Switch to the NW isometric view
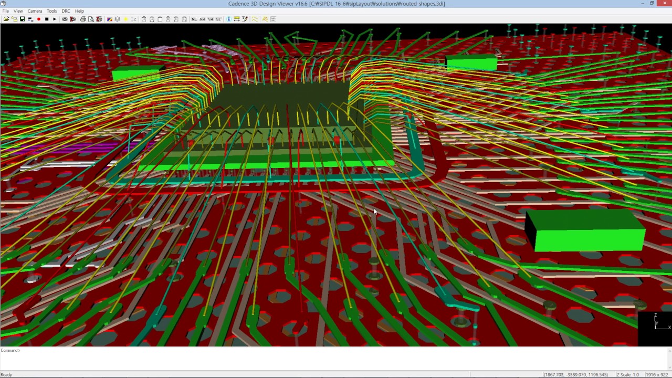 [202, 19]
